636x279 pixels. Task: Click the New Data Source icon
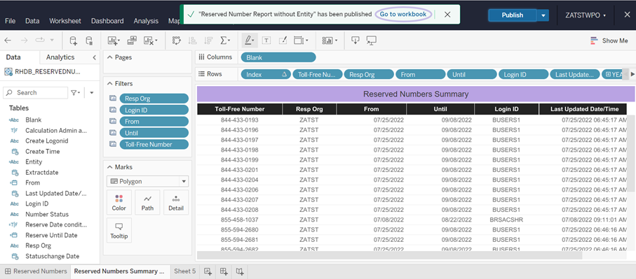[x=73, y=41]
